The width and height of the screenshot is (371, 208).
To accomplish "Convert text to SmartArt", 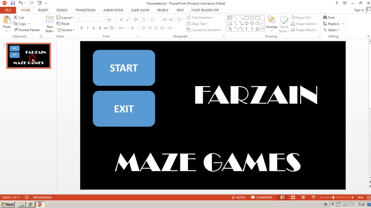I will point(205,30).
